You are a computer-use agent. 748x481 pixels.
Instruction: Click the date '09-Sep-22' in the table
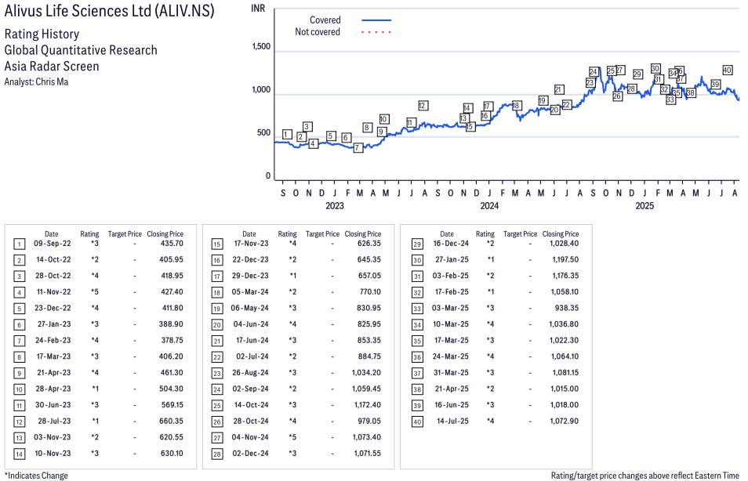click(x=52, y=244)
